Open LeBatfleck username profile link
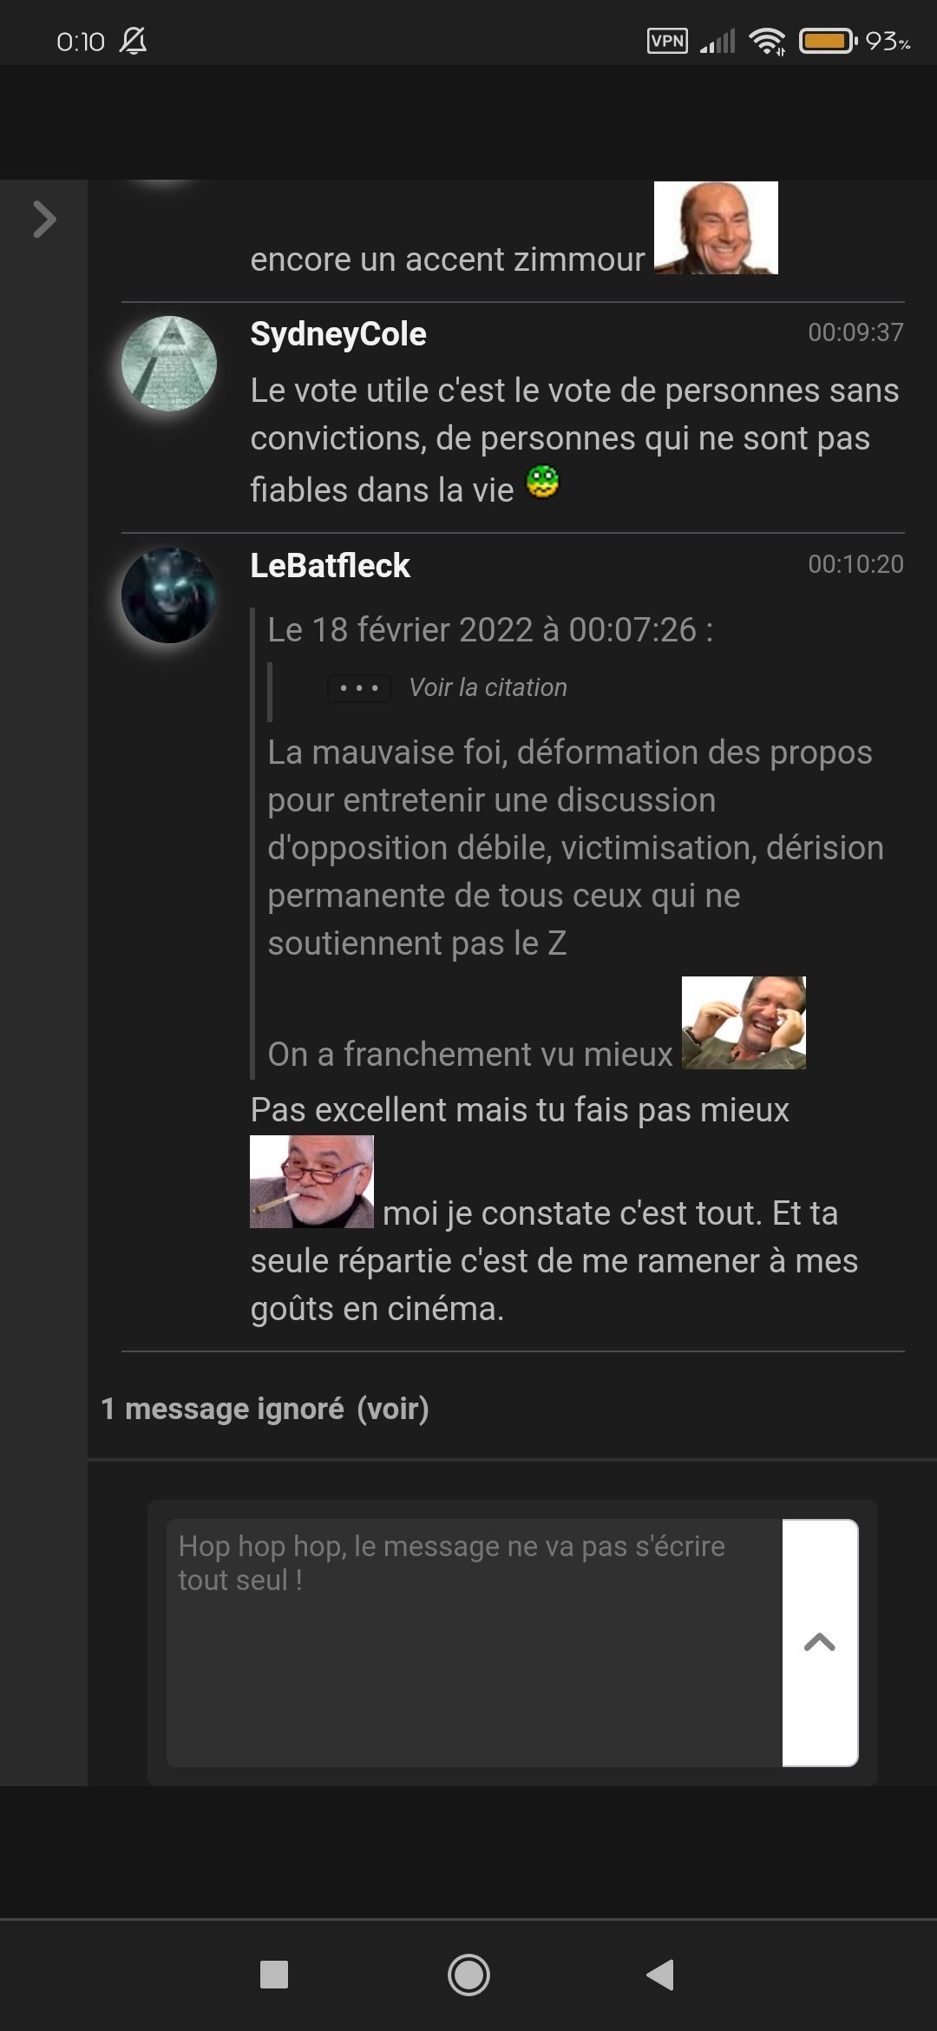 click(x=330, y=566)
